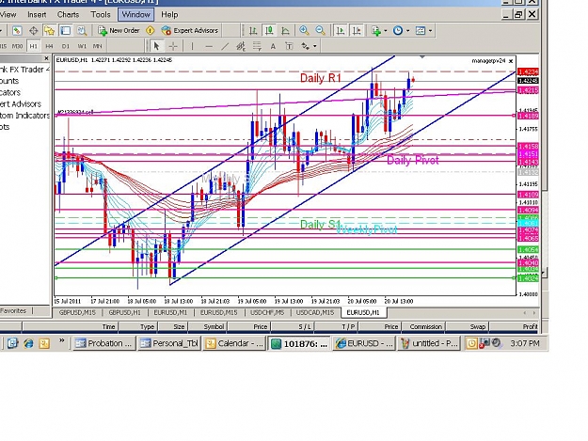Switch chart to candlesticks style
This screenshot has height=441, width=588.
tap(269, 31)
